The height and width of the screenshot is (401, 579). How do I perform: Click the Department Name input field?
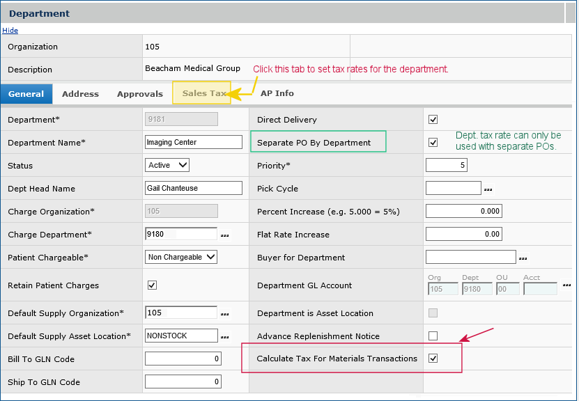193,142
